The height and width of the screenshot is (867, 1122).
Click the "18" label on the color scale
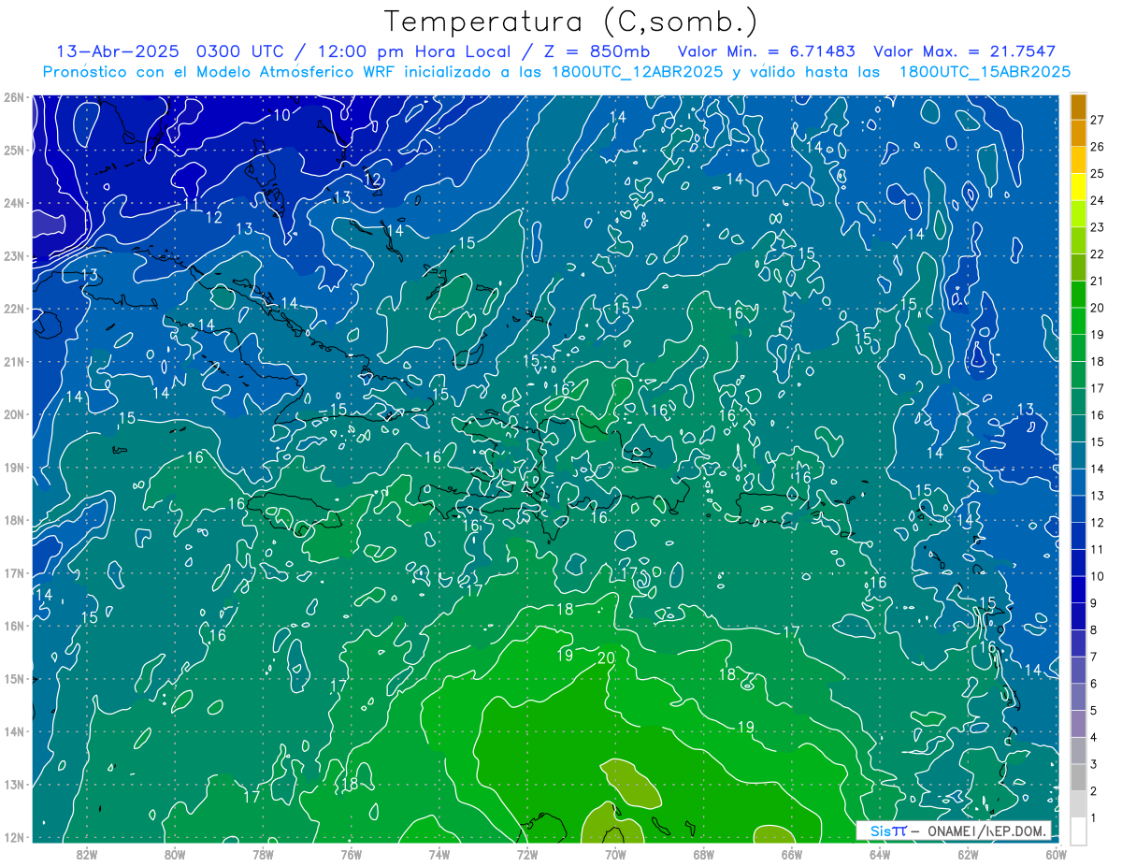(x=1097, y=361)
